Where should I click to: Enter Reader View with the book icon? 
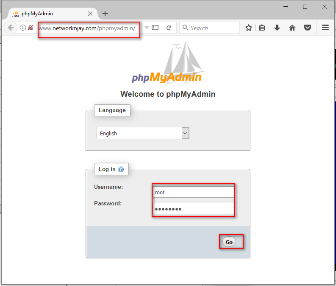pyautogui.click(x=155, y=28)
